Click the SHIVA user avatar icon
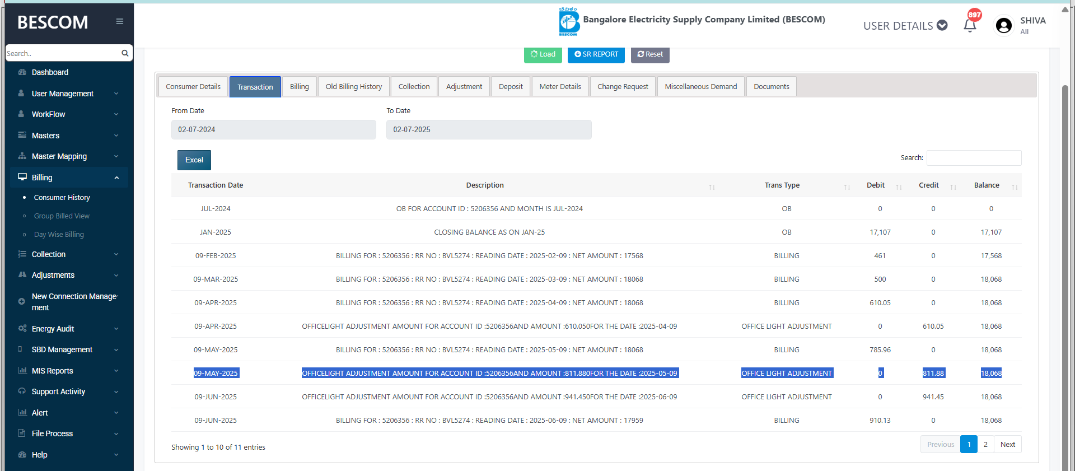 [x=1004, y=25]
